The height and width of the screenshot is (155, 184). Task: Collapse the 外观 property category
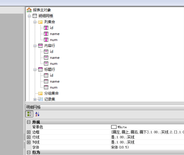[29, 122]
